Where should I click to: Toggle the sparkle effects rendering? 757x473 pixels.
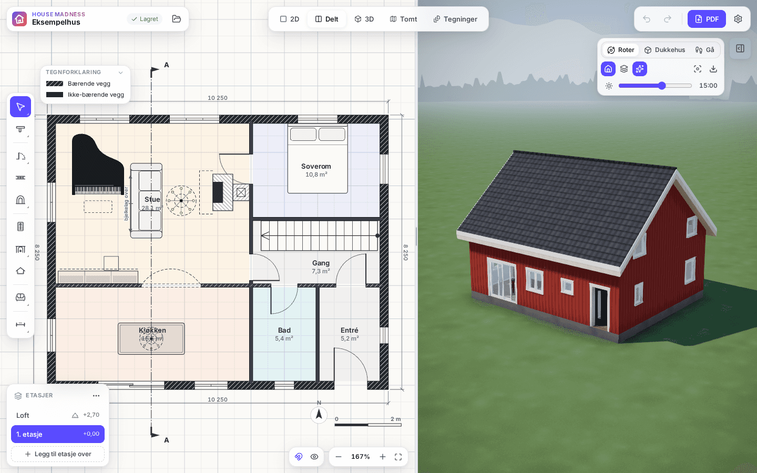coord(640,69)
